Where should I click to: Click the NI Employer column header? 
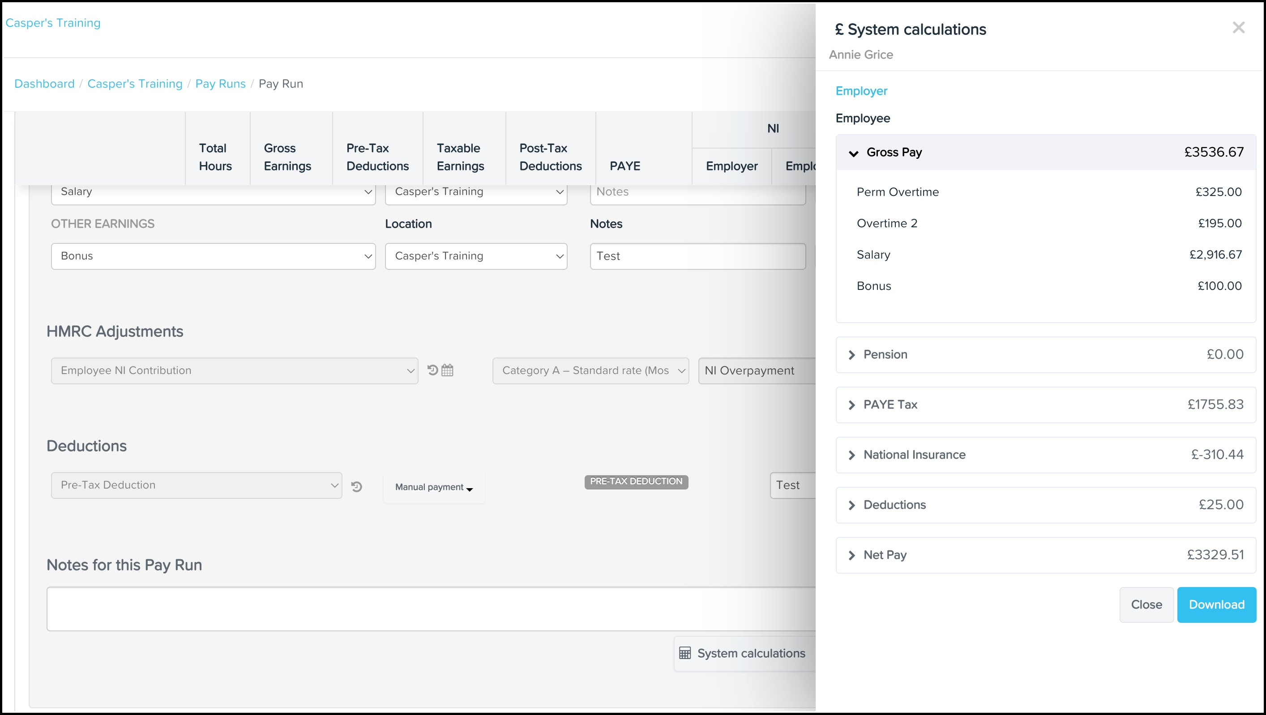click(x=732, y=166)
